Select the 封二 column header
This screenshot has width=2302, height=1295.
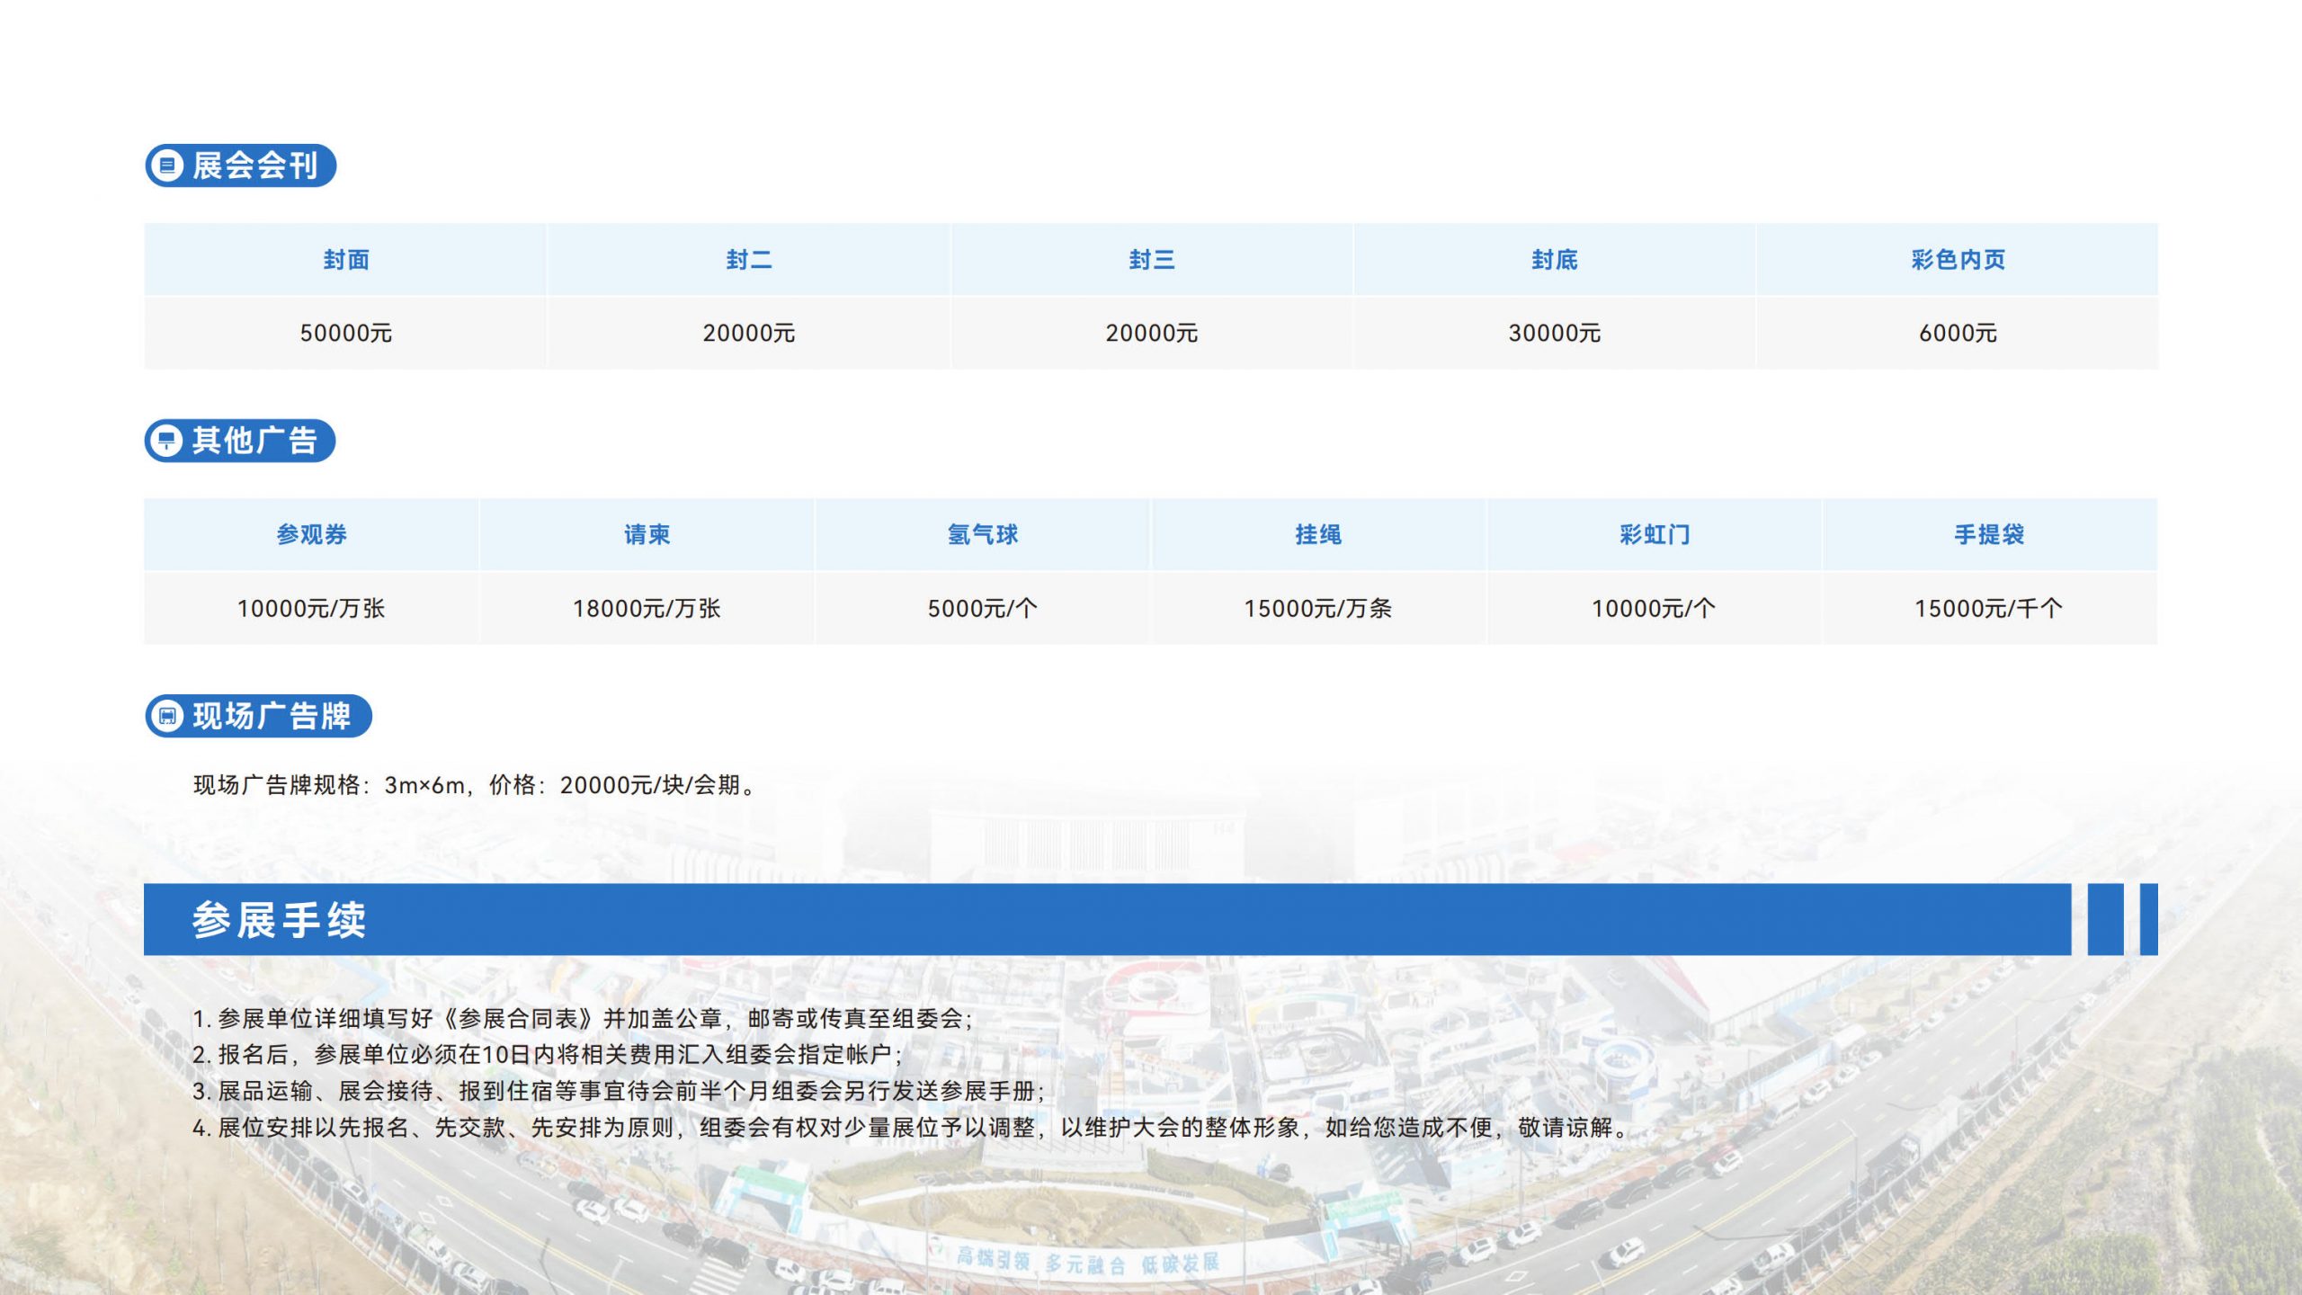click(748, 260)
